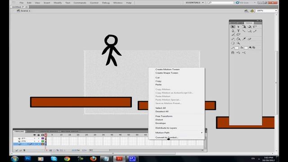Select the Line tool

tap(244, 31)
